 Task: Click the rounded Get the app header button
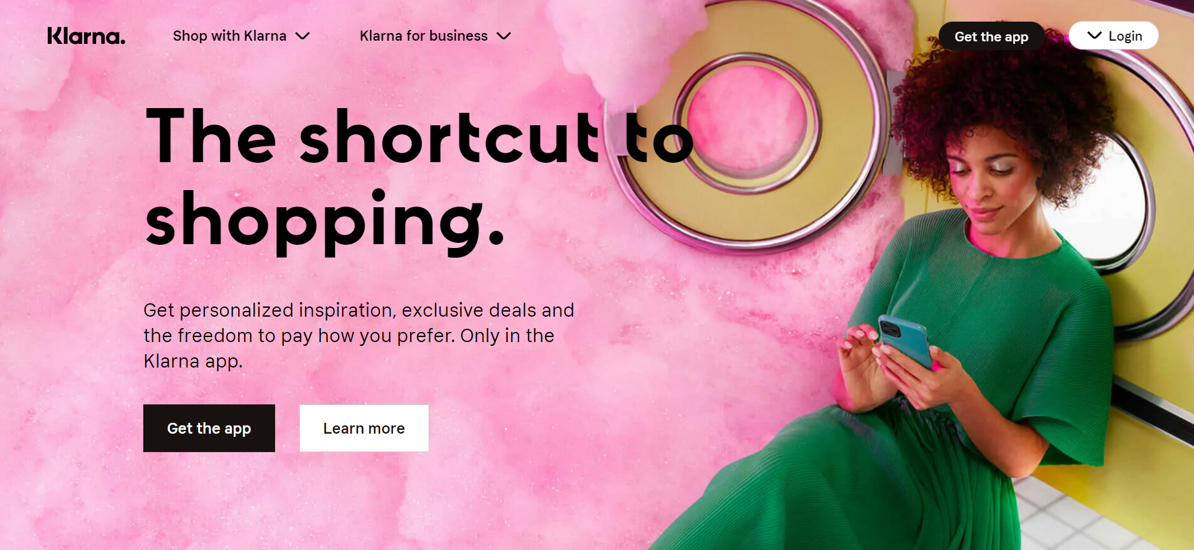(x=991, y=36)
